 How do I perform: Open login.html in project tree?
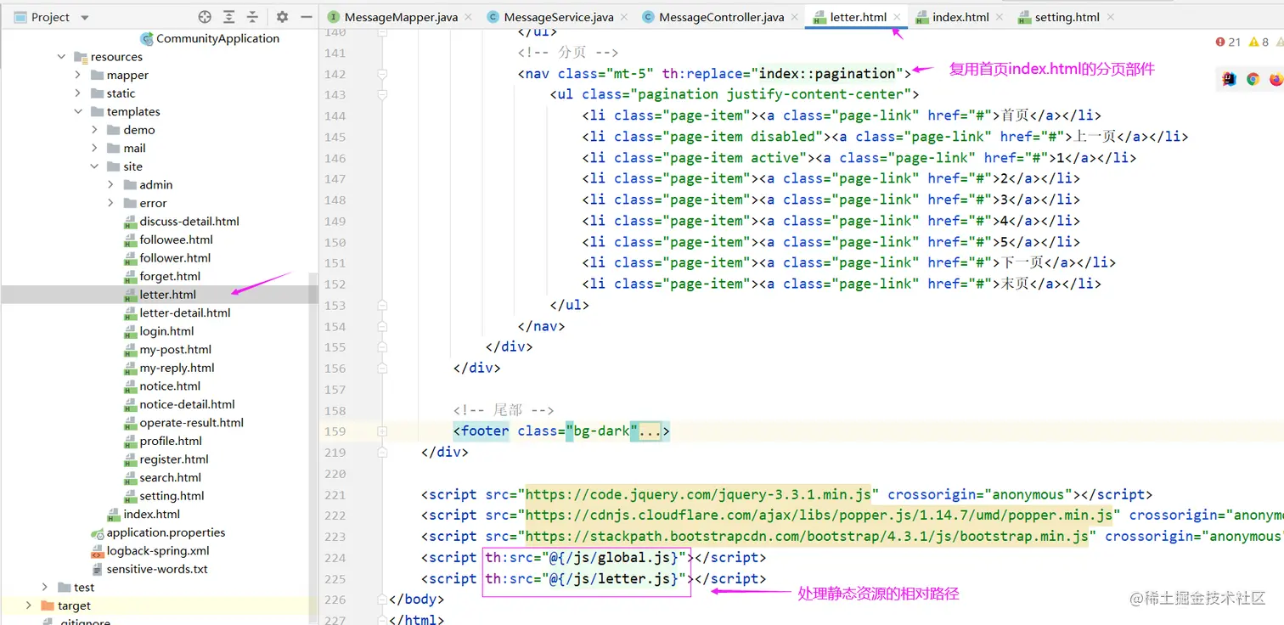(x=166, y=331)
